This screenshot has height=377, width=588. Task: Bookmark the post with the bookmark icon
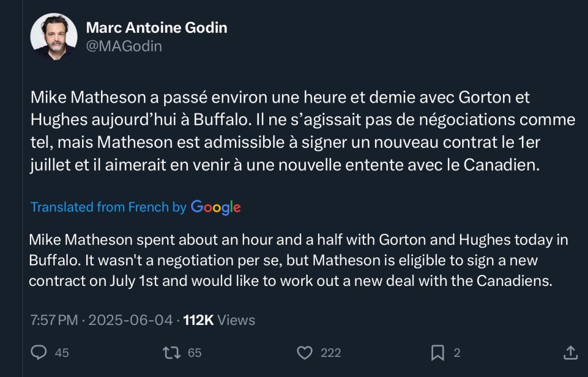[438, 352]
